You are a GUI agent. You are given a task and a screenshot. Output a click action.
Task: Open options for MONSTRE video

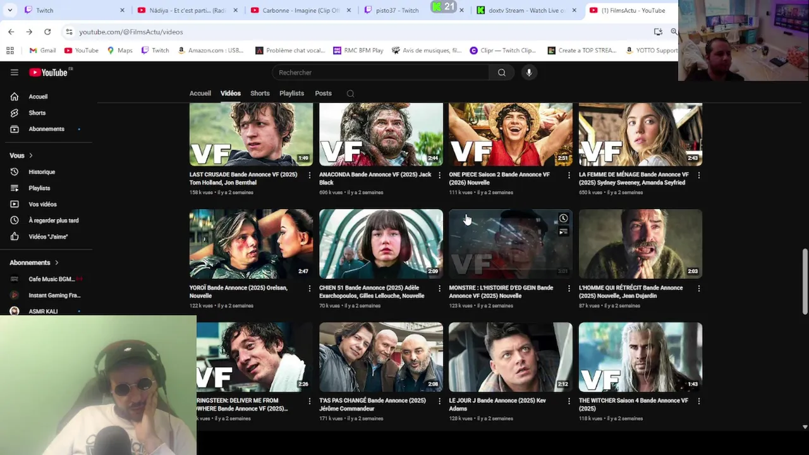[x=569, y=288]
